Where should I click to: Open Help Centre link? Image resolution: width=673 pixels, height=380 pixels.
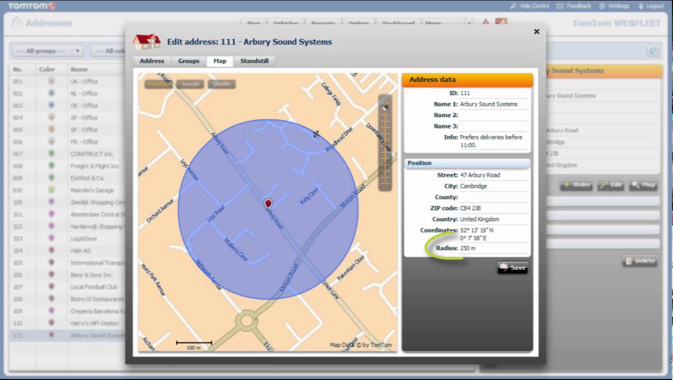coord(535,6)
